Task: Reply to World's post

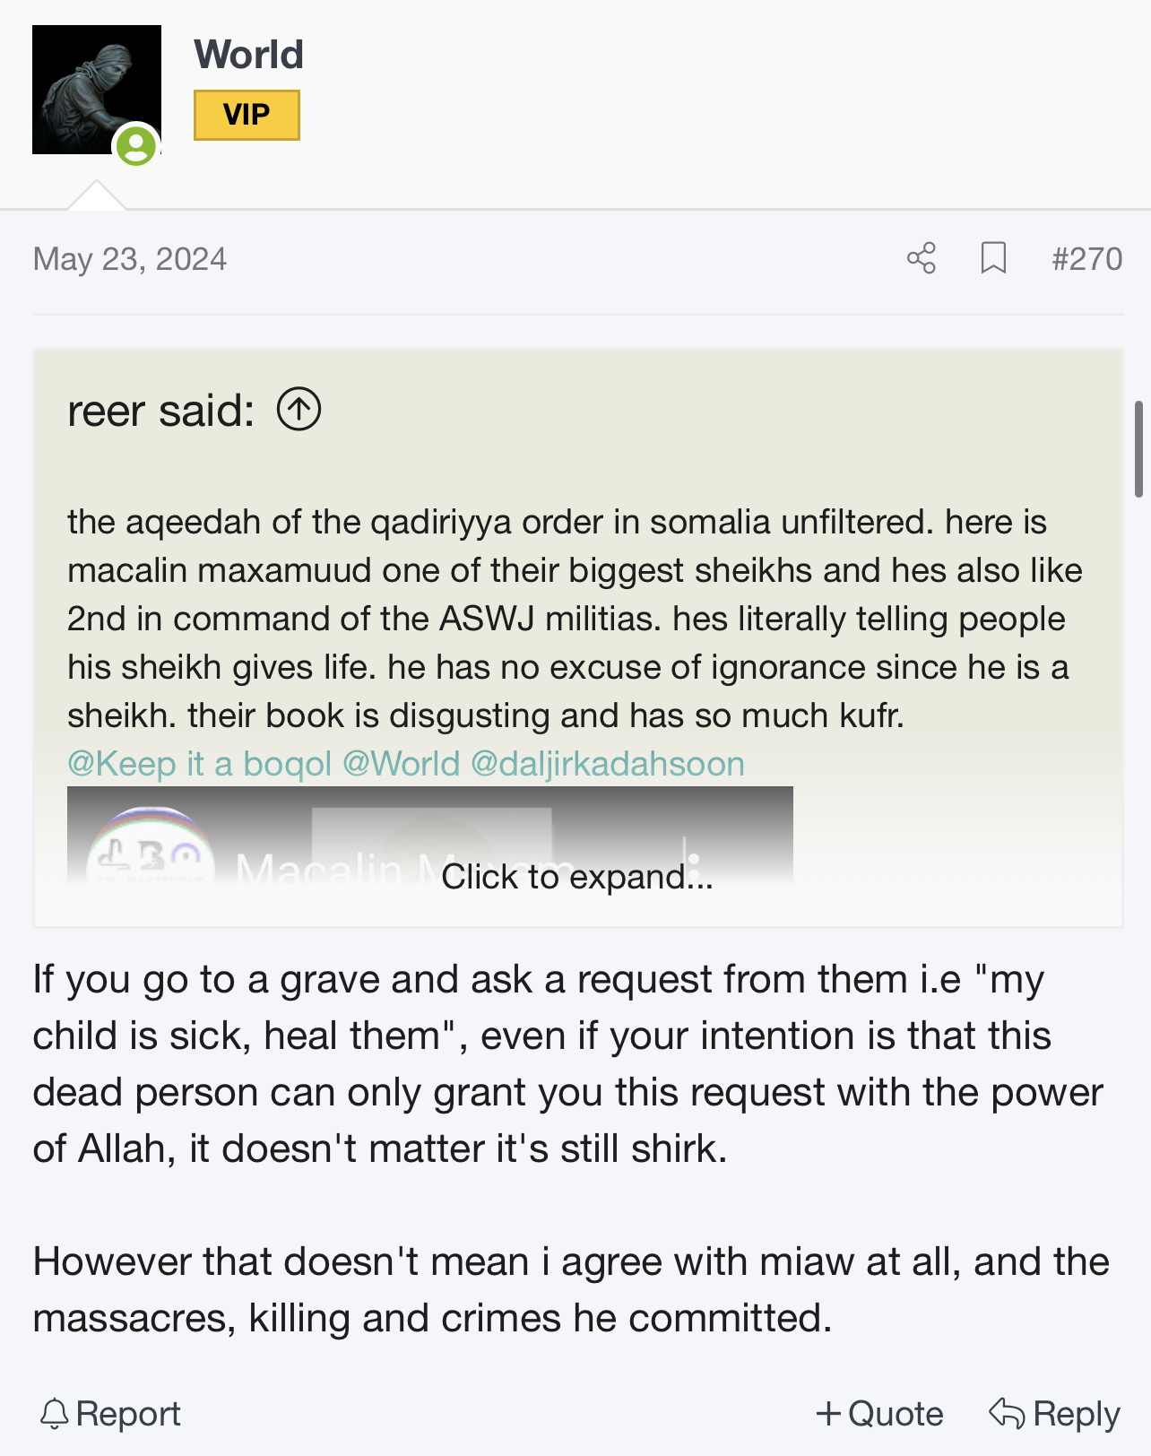Action: click(x=1054, y=1414)
